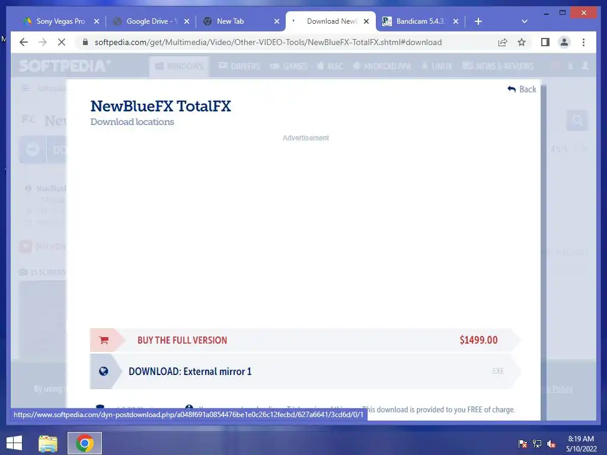Open the Chrome profile avatar
Image resolution: width=607 pixels, height=455 pixels.
pyautogui.click(x=564, y=42)
